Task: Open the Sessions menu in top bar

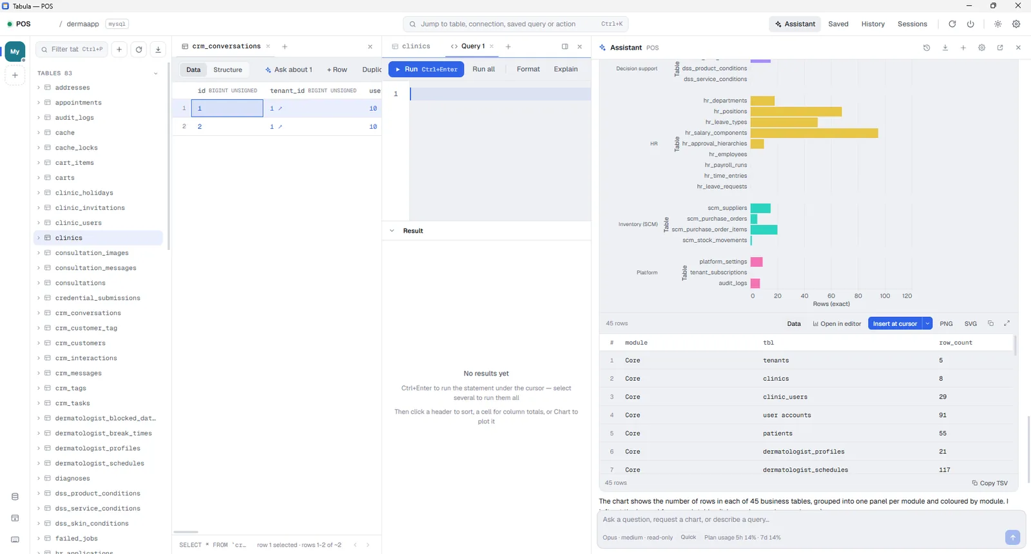Action: click(912, 24)
